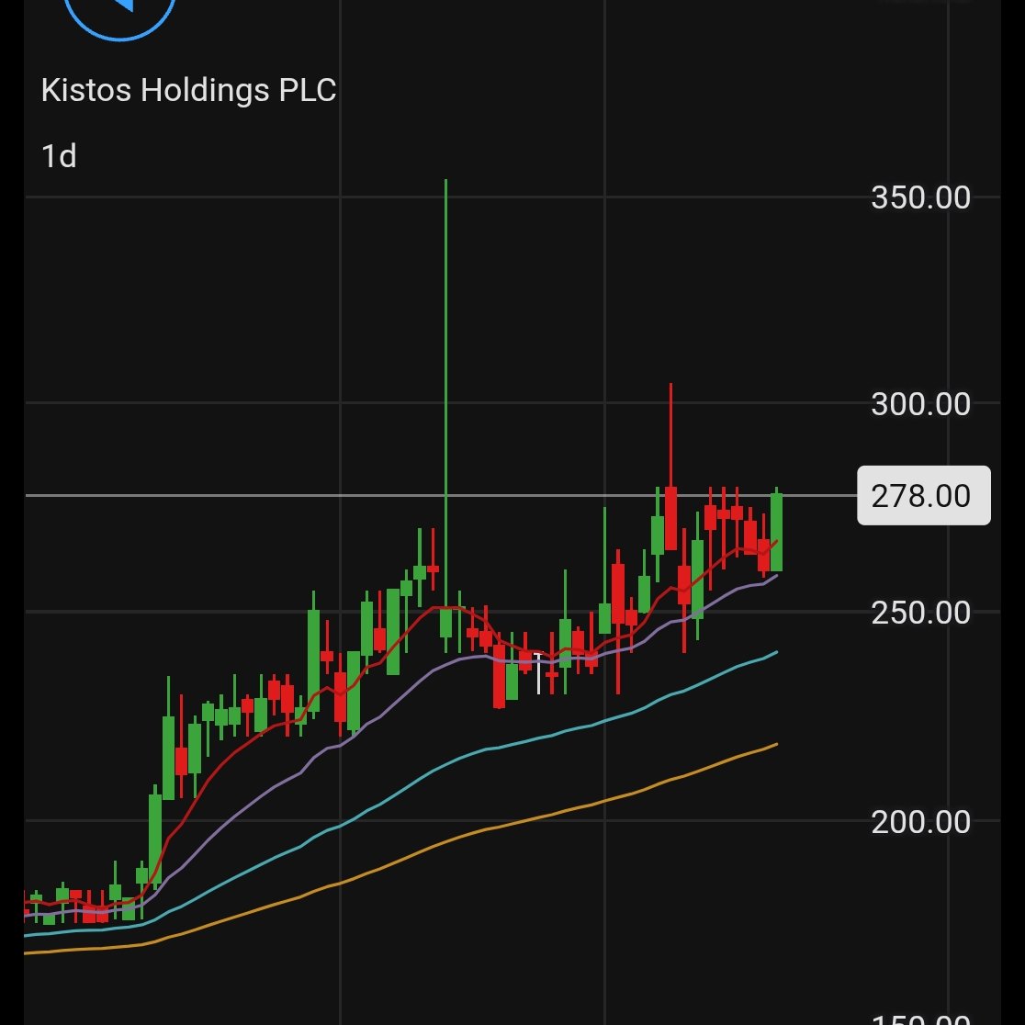
Task: Tap the red candle wick spiking above 300
Action: tap(670, 434)
